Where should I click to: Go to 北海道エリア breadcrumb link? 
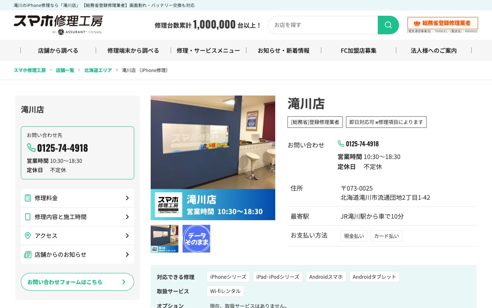click(98, 70)
